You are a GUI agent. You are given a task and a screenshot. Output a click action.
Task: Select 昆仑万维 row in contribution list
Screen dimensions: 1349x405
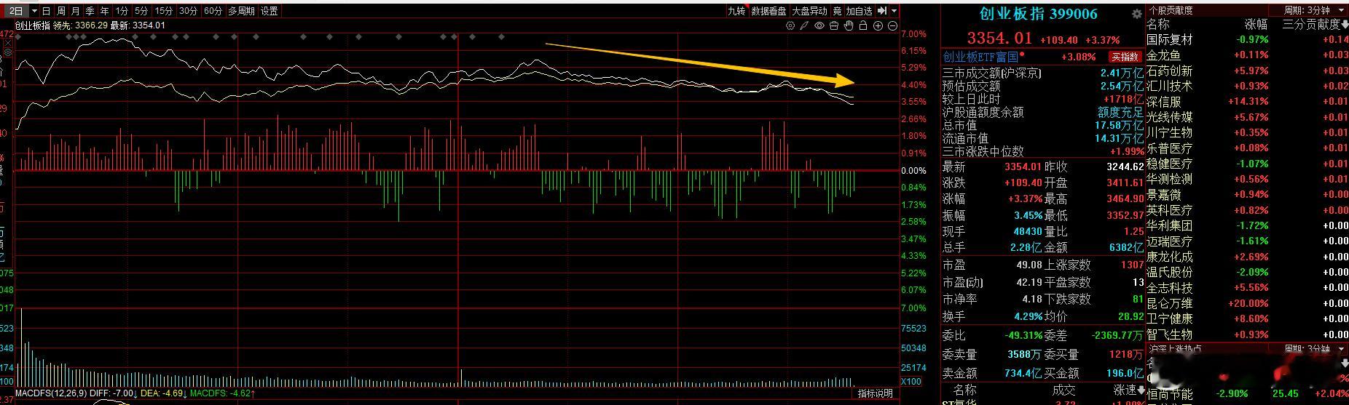click(1247, 303)
